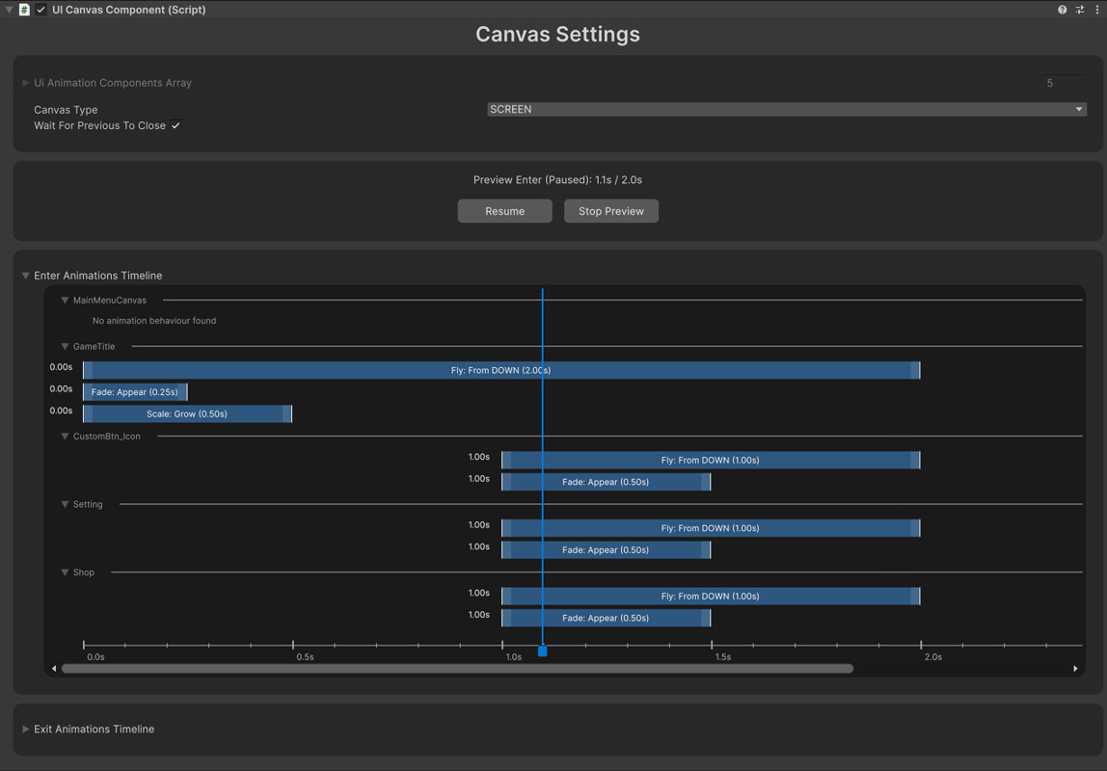This screenshot has height=771, width=1107.
Task: Grab the blue playhead handle on ruler
Action: tap(542, 651)
